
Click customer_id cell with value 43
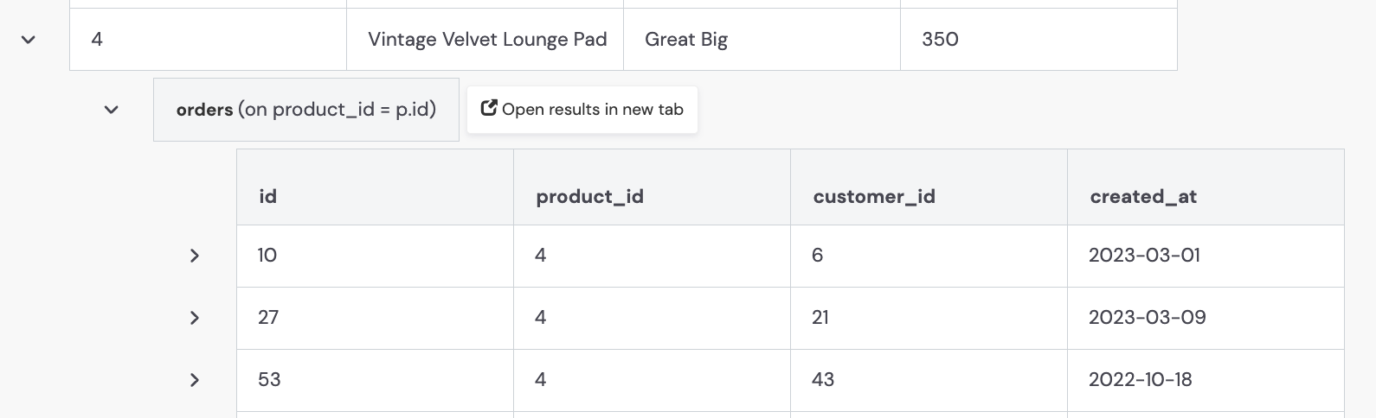[929, 380]
